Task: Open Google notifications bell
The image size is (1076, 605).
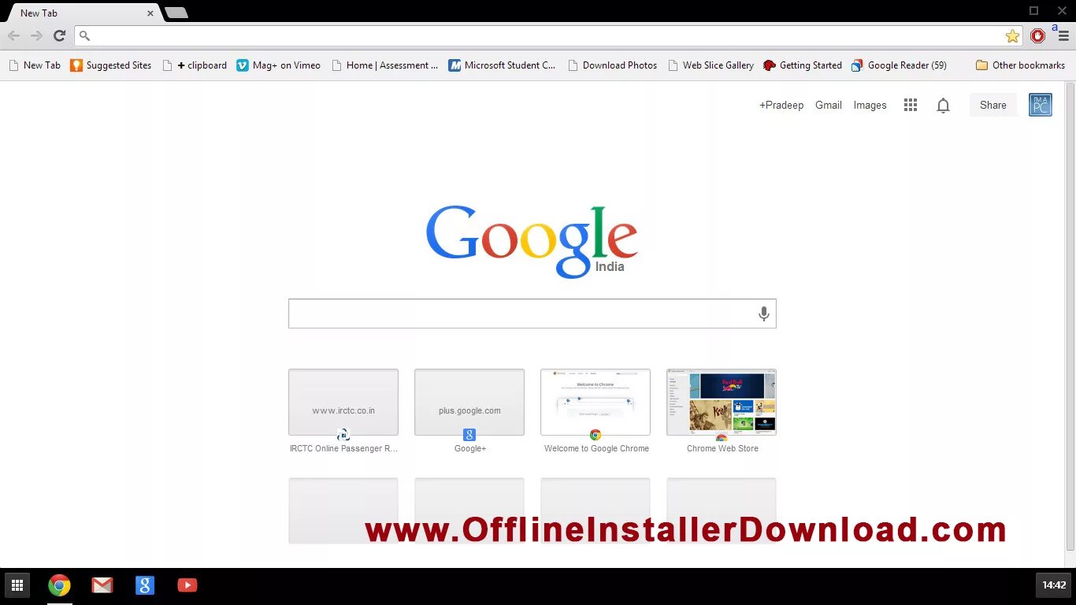Action: [943, 105]
